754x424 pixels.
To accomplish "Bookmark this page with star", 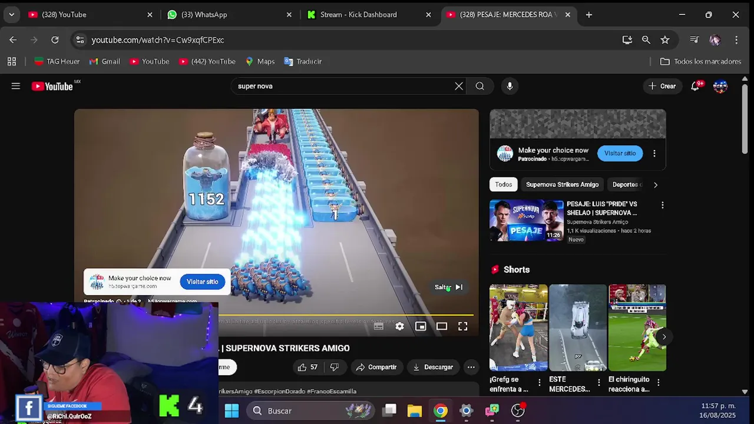I will coord(665,39).
